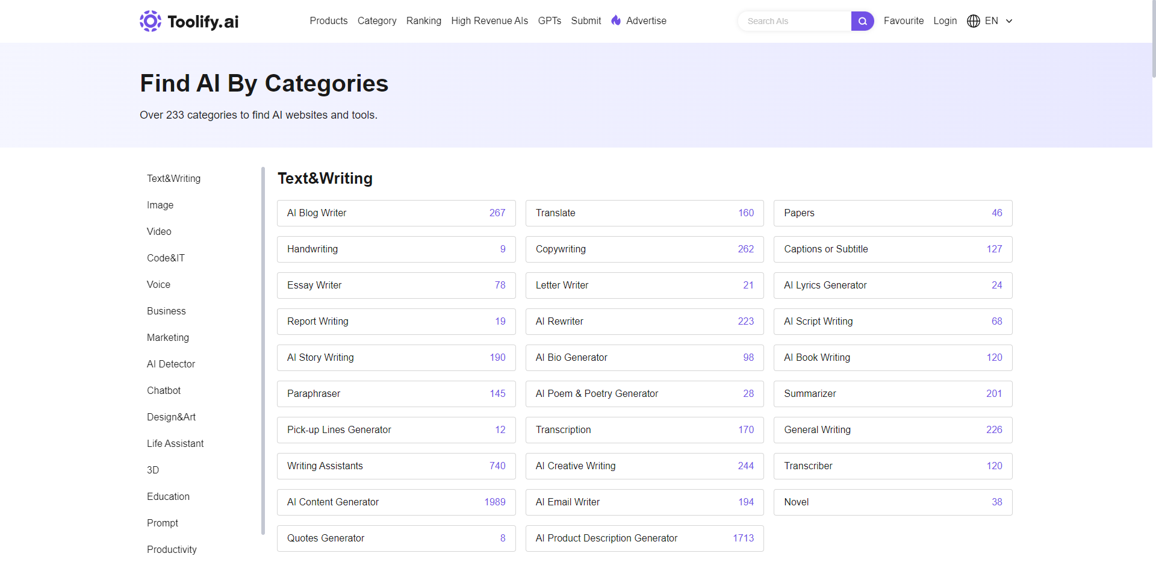Viewport: 1156px width, 571px height.
Task: Click the globe language icon
Action: pyautogui.click(x=973, y=21)
